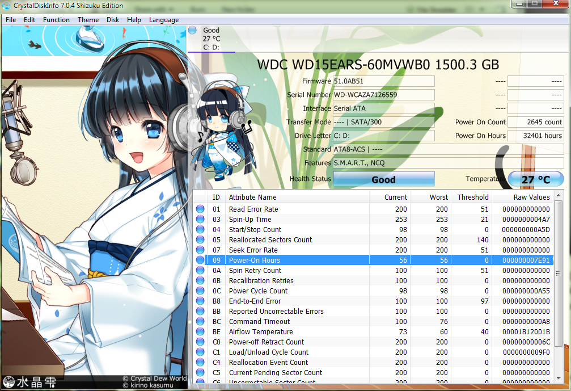Click status orb for Power-On Hours
The image size is (571, 391).
pyautogui.click(x=200, y=260)
